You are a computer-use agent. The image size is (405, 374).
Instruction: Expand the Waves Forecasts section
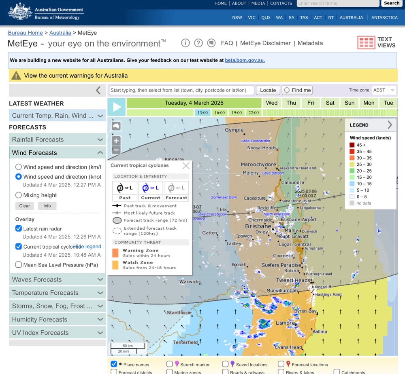coord(58,280)
